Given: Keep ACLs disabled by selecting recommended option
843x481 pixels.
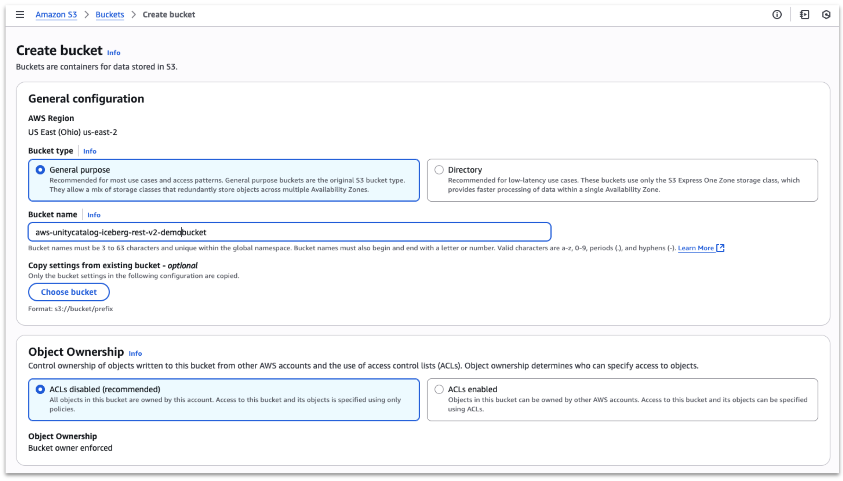Looking at the screenshot, I should [x=41, y=389].
